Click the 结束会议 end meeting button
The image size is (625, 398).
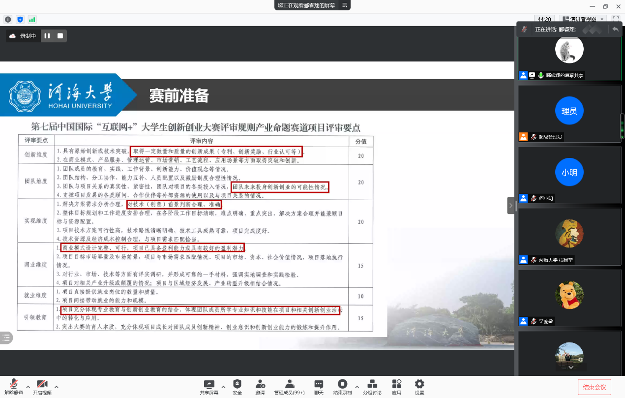click(x=595, y=387)
